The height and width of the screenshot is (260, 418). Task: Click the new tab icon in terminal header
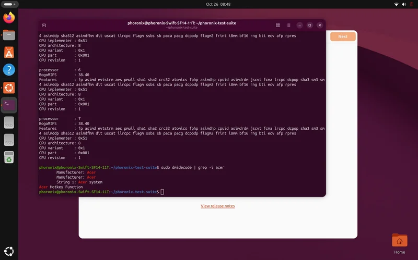pos(44,25)
